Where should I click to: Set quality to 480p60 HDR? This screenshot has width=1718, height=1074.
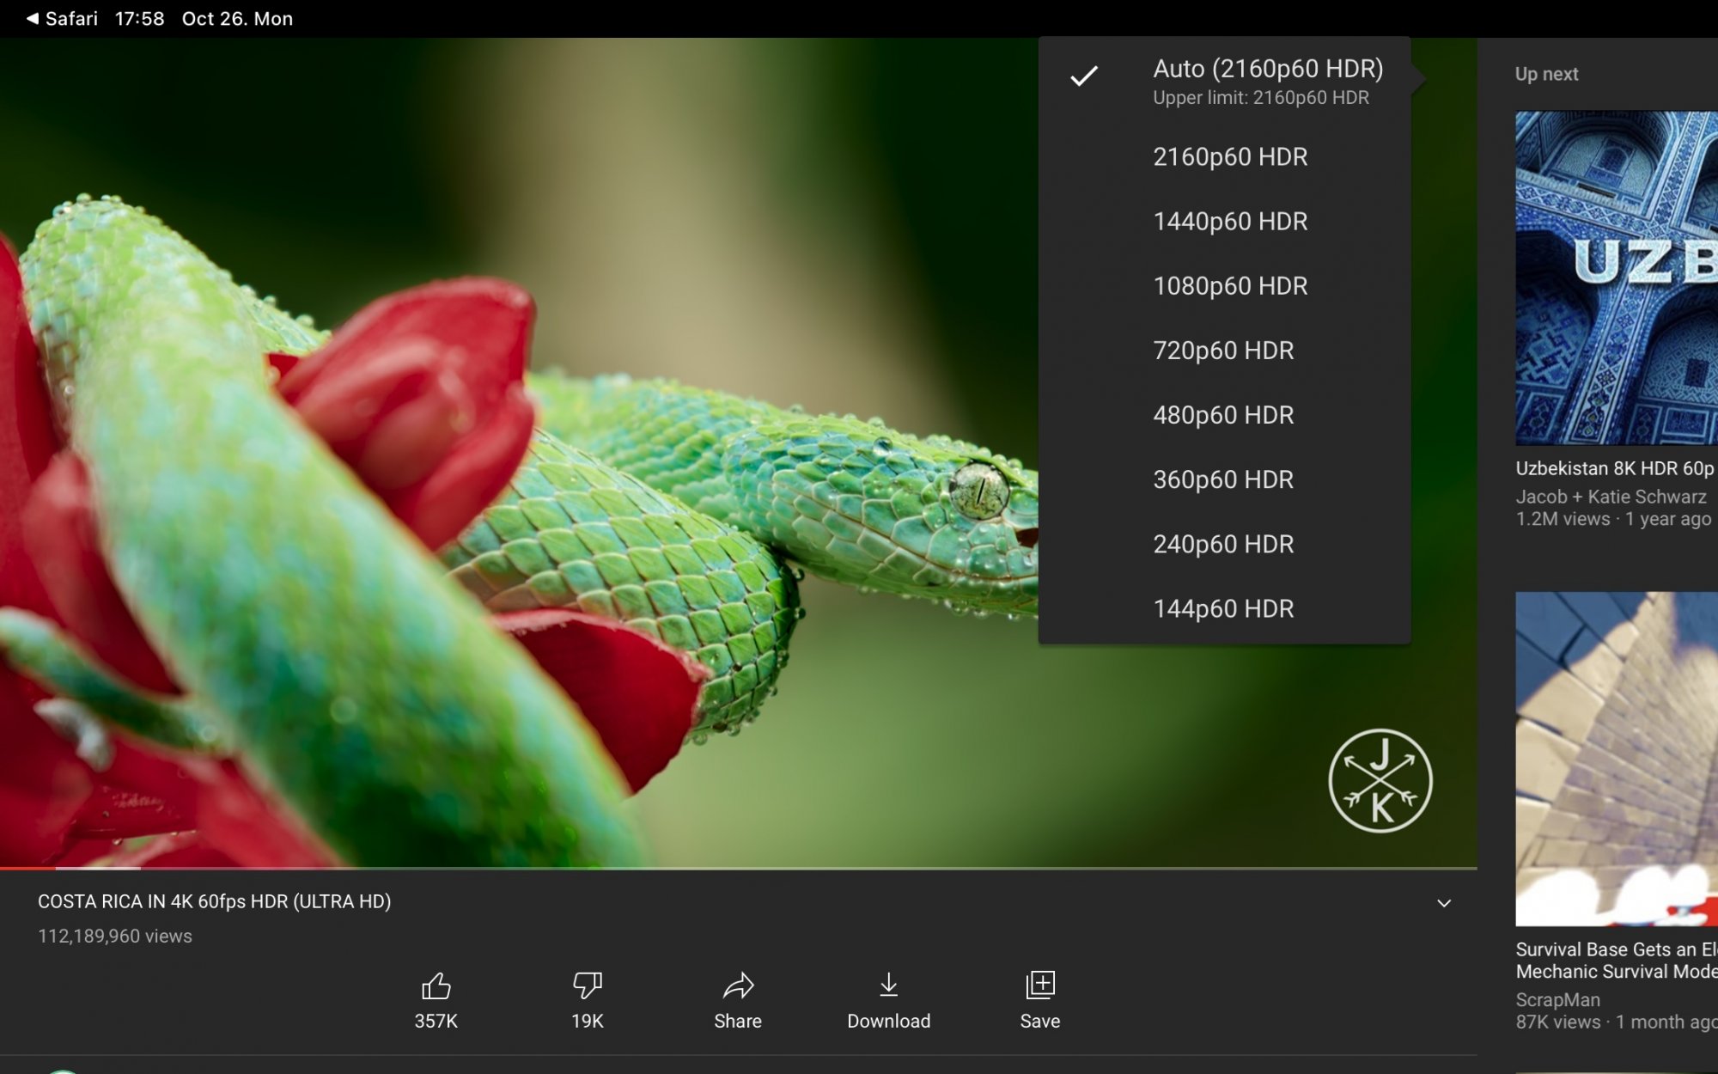pos(1222,415)
